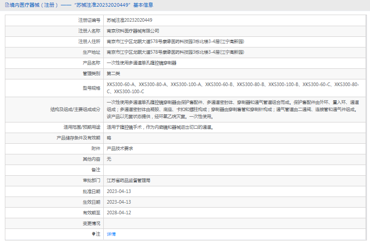Image resolution: width=370 pixels, height=244 pixels.
Task: Click the 适用范围/预期用途 row label
Action: (82, 127)
